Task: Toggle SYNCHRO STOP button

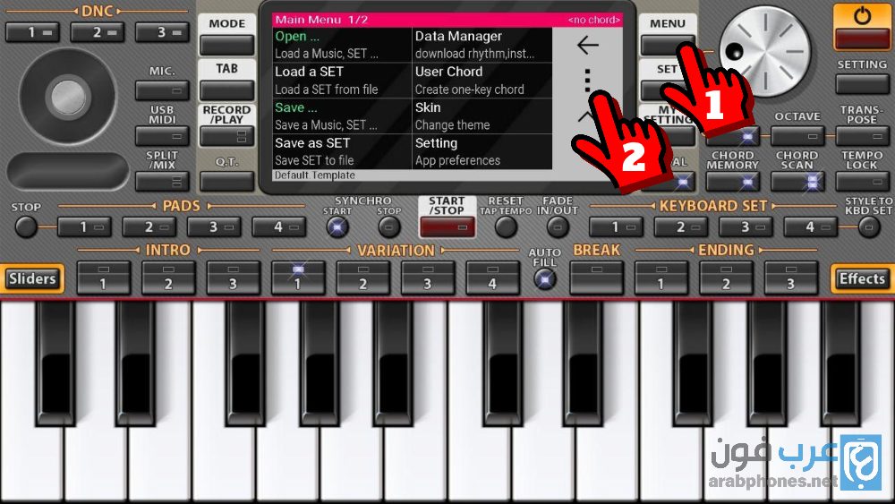Action: [388, 227]
